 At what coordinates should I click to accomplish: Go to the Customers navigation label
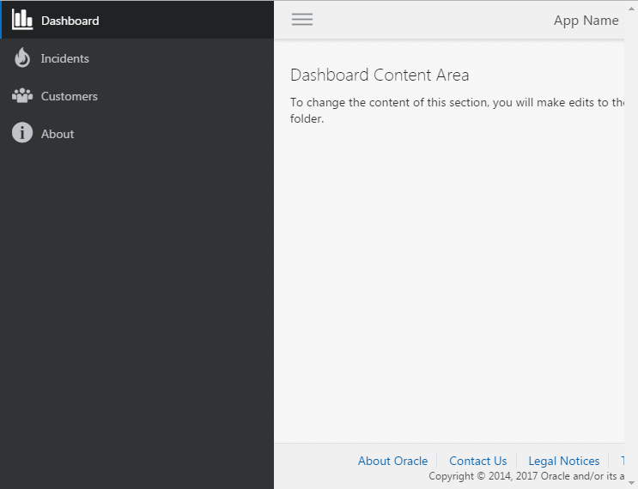70,96
